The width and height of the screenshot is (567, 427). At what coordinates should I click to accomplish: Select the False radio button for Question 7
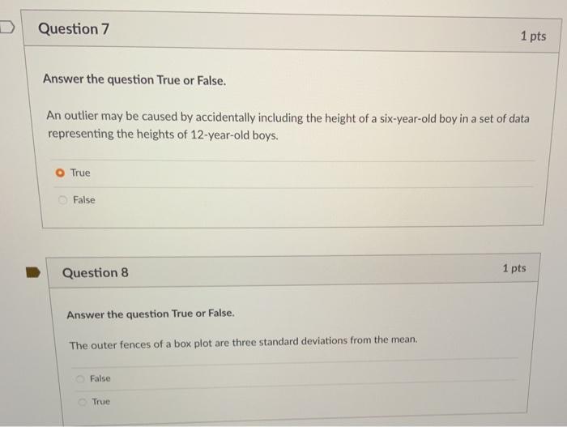click(x=61, y=200)
